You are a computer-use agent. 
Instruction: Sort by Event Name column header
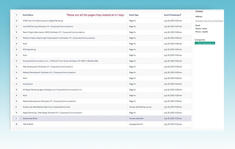[28, 15]
